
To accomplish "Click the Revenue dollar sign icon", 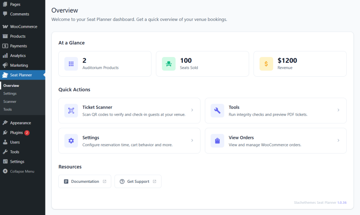I will pyautogui.click(x=266, y=64).
